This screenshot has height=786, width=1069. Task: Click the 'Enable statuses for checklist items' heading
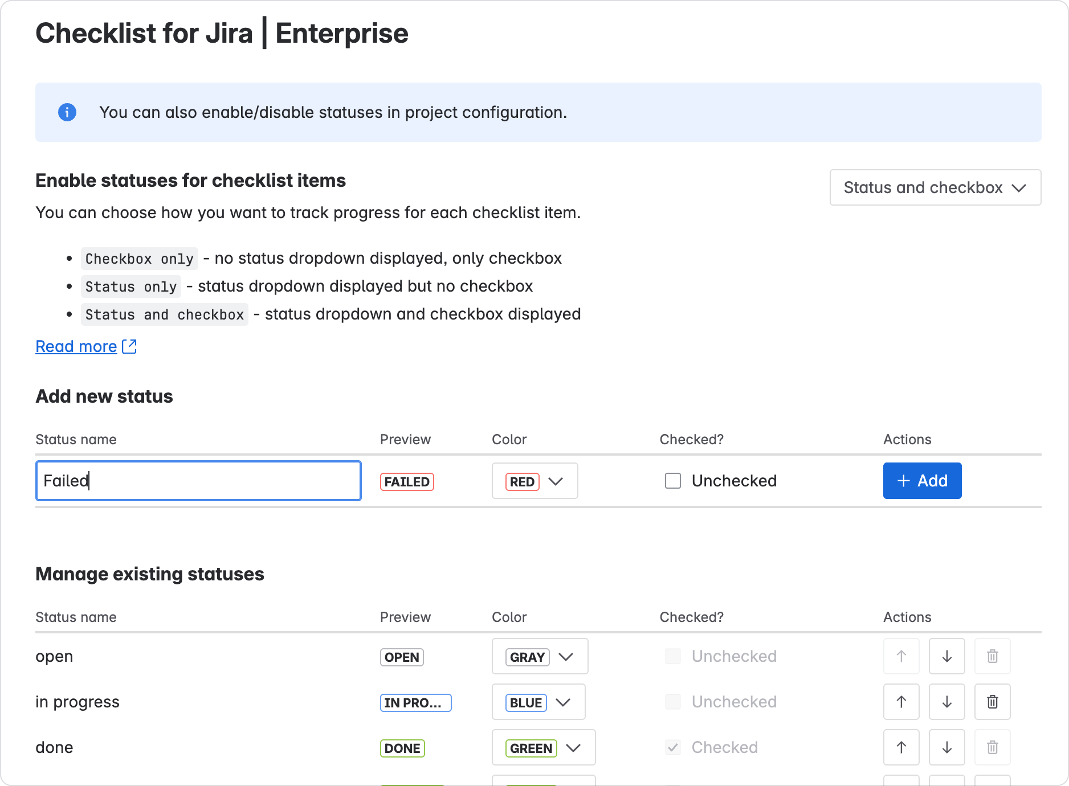[x=191, y=181]
